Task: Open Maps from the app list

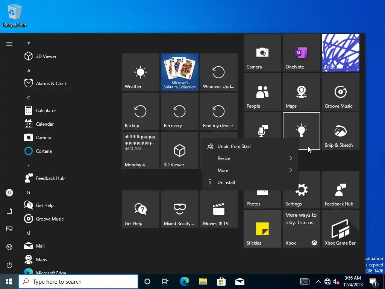Action: pos(69,260)
